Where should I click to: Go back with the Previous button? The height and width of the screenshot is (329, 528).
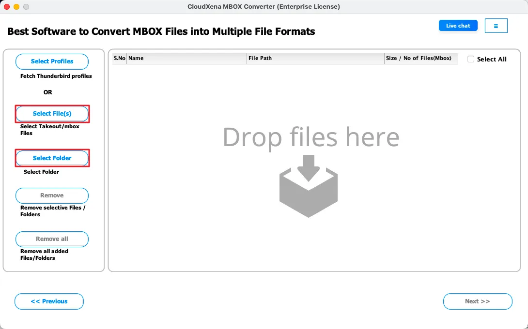[49, 301]
